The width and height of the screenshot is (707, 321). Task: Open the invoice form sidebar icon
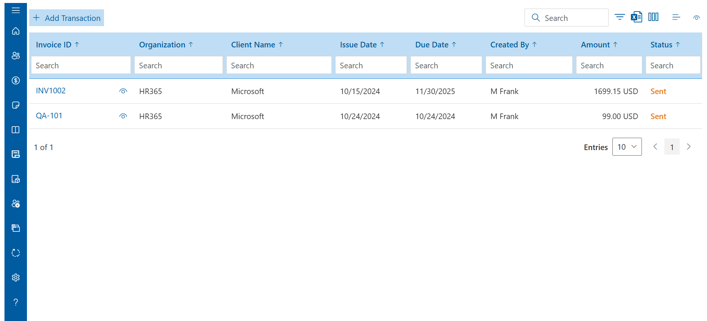tap(16, 155)
